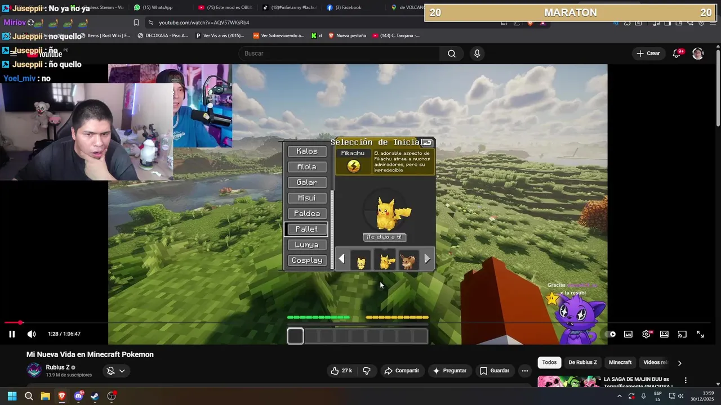Image resolution: width=721 pixels, height=405 pixels.
Task: Select the Pallet region button
Action: pos(307,229)
